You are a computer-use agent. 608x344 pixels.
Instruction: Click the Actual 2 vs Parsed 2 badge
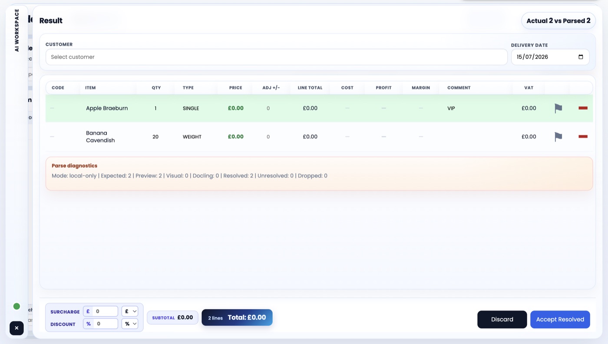tap(558, 21)
